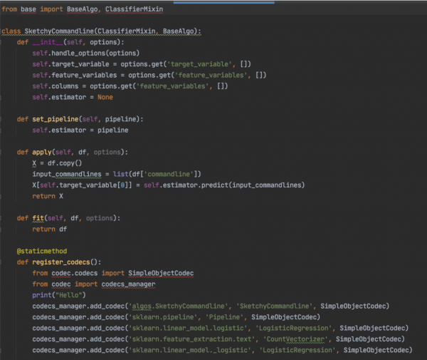Screen dimensions: 427x360
Task: Click the handle_options method call
Action: [x=78, y=53]
